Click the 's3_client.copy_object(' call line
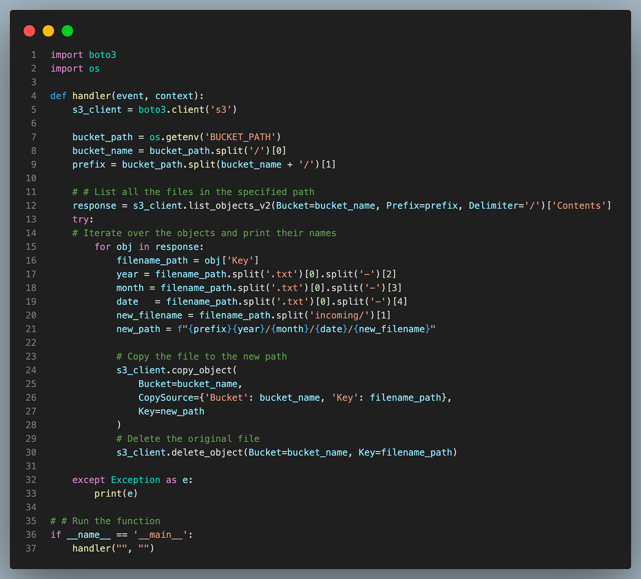Image resolution: width=641 pixels, height=579 pixels. coord(177,370)
